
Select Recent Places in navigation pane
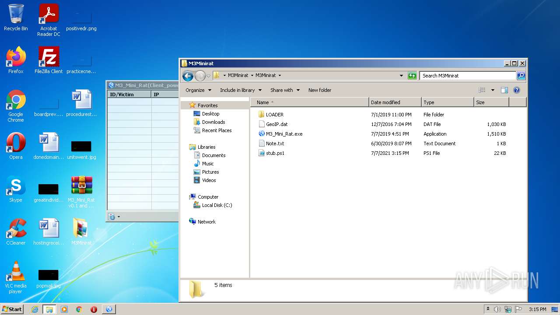point(217,130)
